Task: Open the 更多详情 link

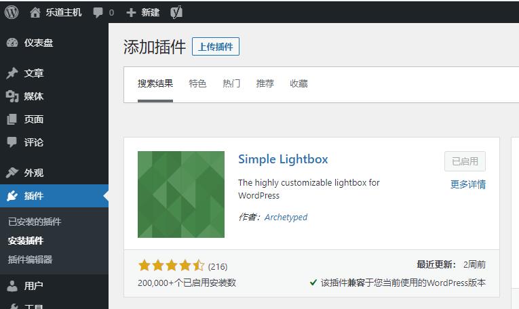Action: pyautogui.click(x=468, y=184)
